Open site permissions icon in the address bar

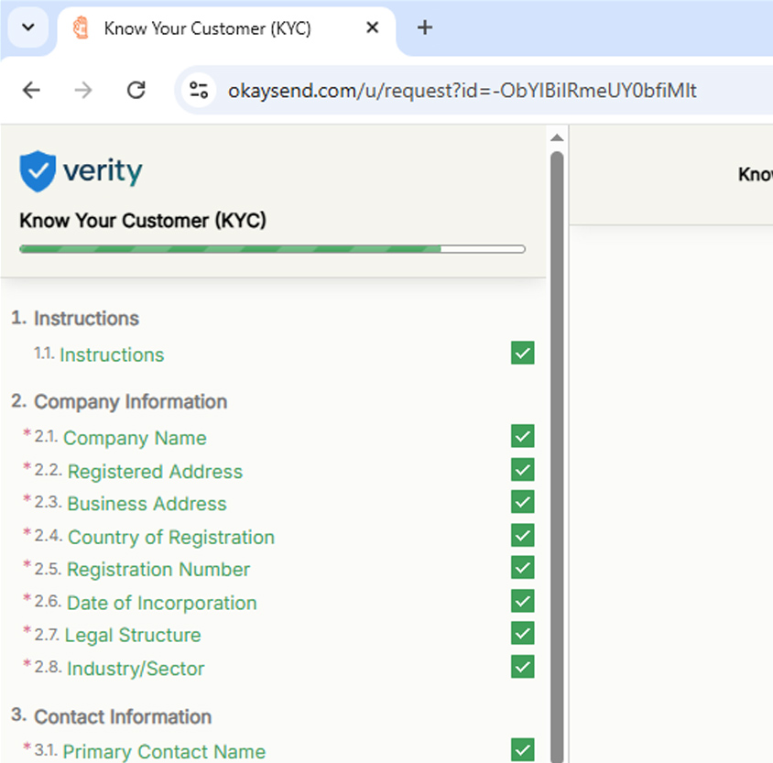pyautogui.click(x=198, y=90)
